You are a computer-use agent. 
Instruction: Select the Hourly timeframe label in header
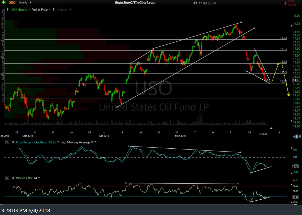23,2
